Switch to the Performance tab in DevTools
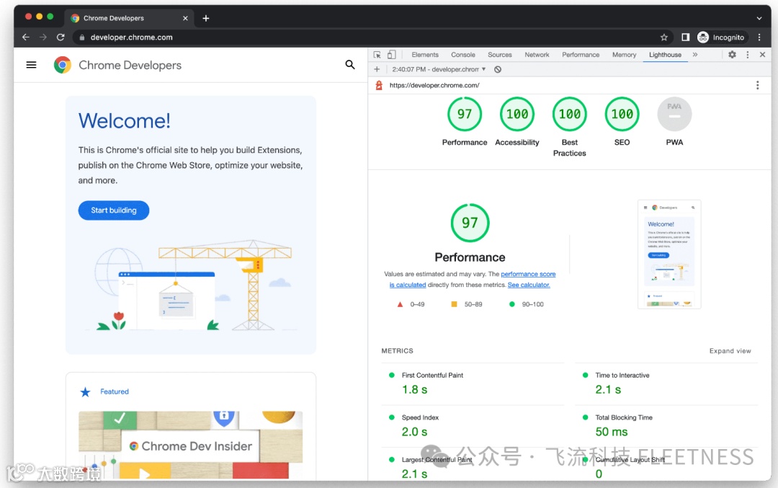This screenshot has width=778, height=488. (x=581, y=55)
